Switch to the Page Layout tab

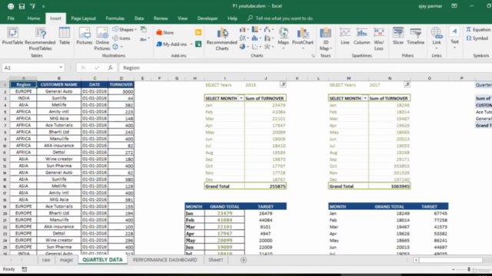83,18
